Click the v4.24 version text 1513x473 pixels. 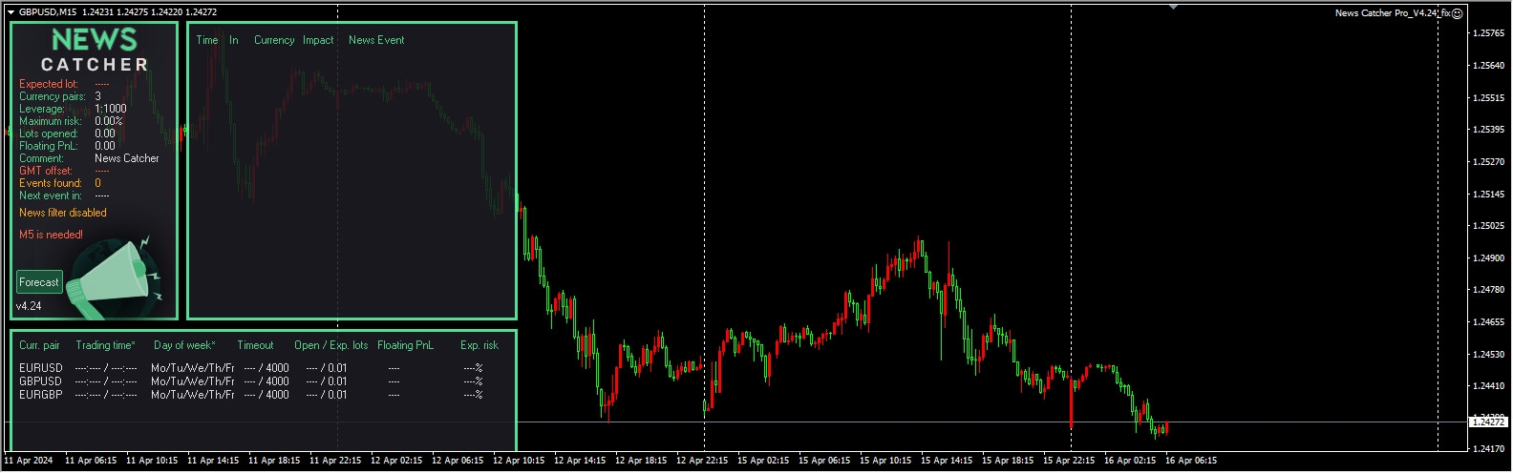[x=29, y=306]
